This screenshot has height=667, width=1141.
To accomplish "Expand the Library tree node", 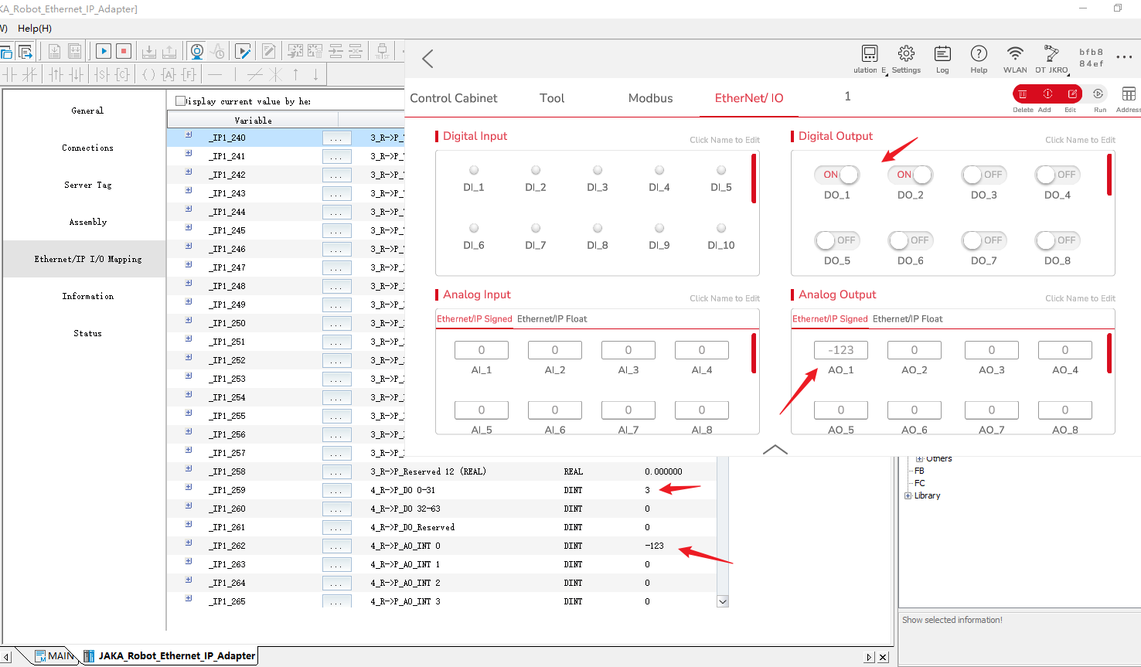I will pyautogui.click(x=908, y=495).
